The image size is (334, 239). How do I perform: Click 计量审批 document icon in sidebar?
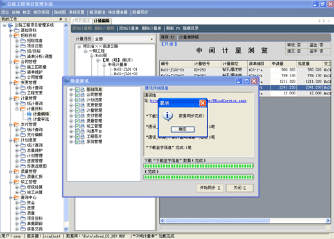click(29, 119)
